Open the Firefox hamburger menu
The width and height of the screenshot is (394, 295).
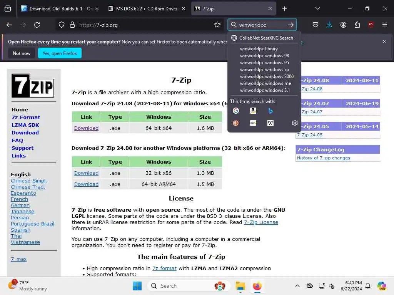385,25
